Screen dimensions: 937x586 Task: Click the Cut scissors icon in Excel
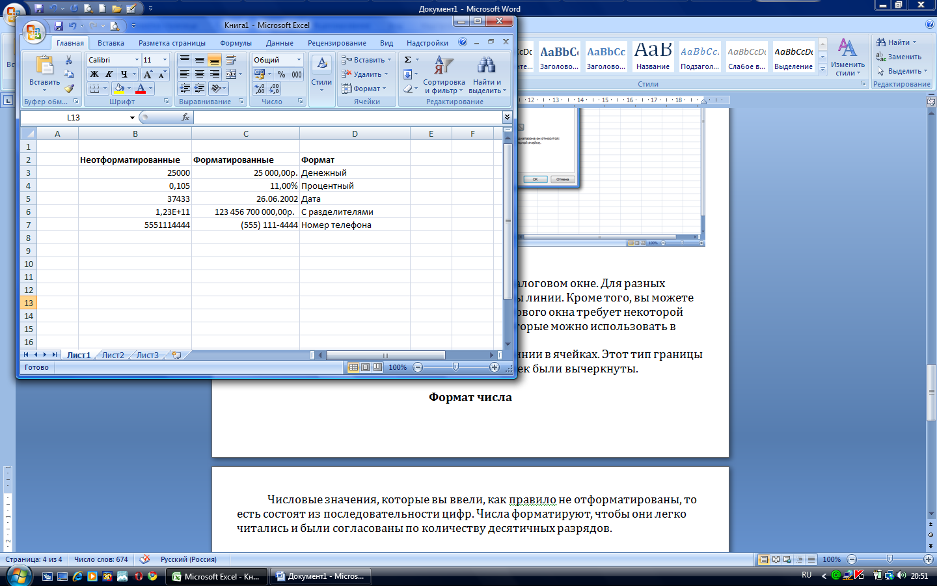click(69, 60)
